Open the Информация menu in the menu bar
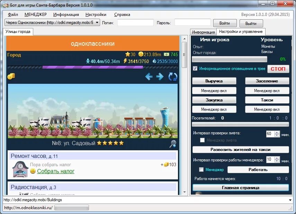Viewport: 296px width, 214px height. pos(66,15)
